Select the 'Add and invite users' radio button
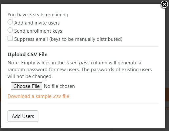Viewport: 169px width, 131px height. 10,22
